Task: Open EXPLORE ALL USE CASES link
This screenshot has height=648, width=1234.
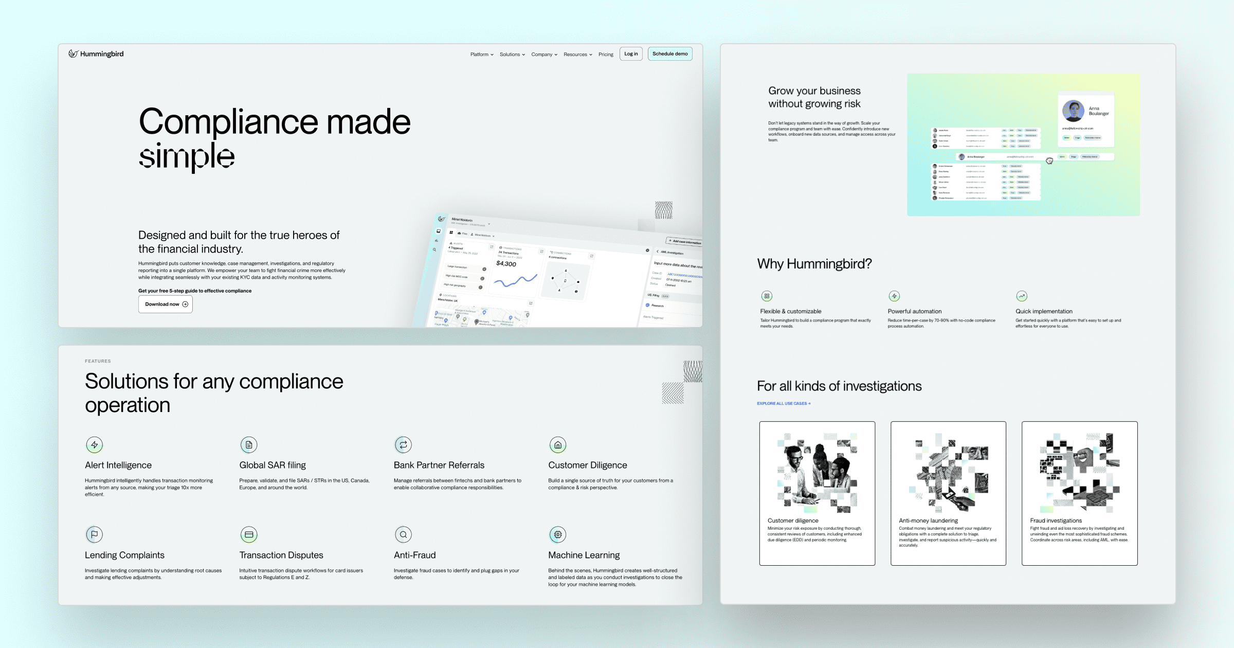Action: [x=783, y=404]
